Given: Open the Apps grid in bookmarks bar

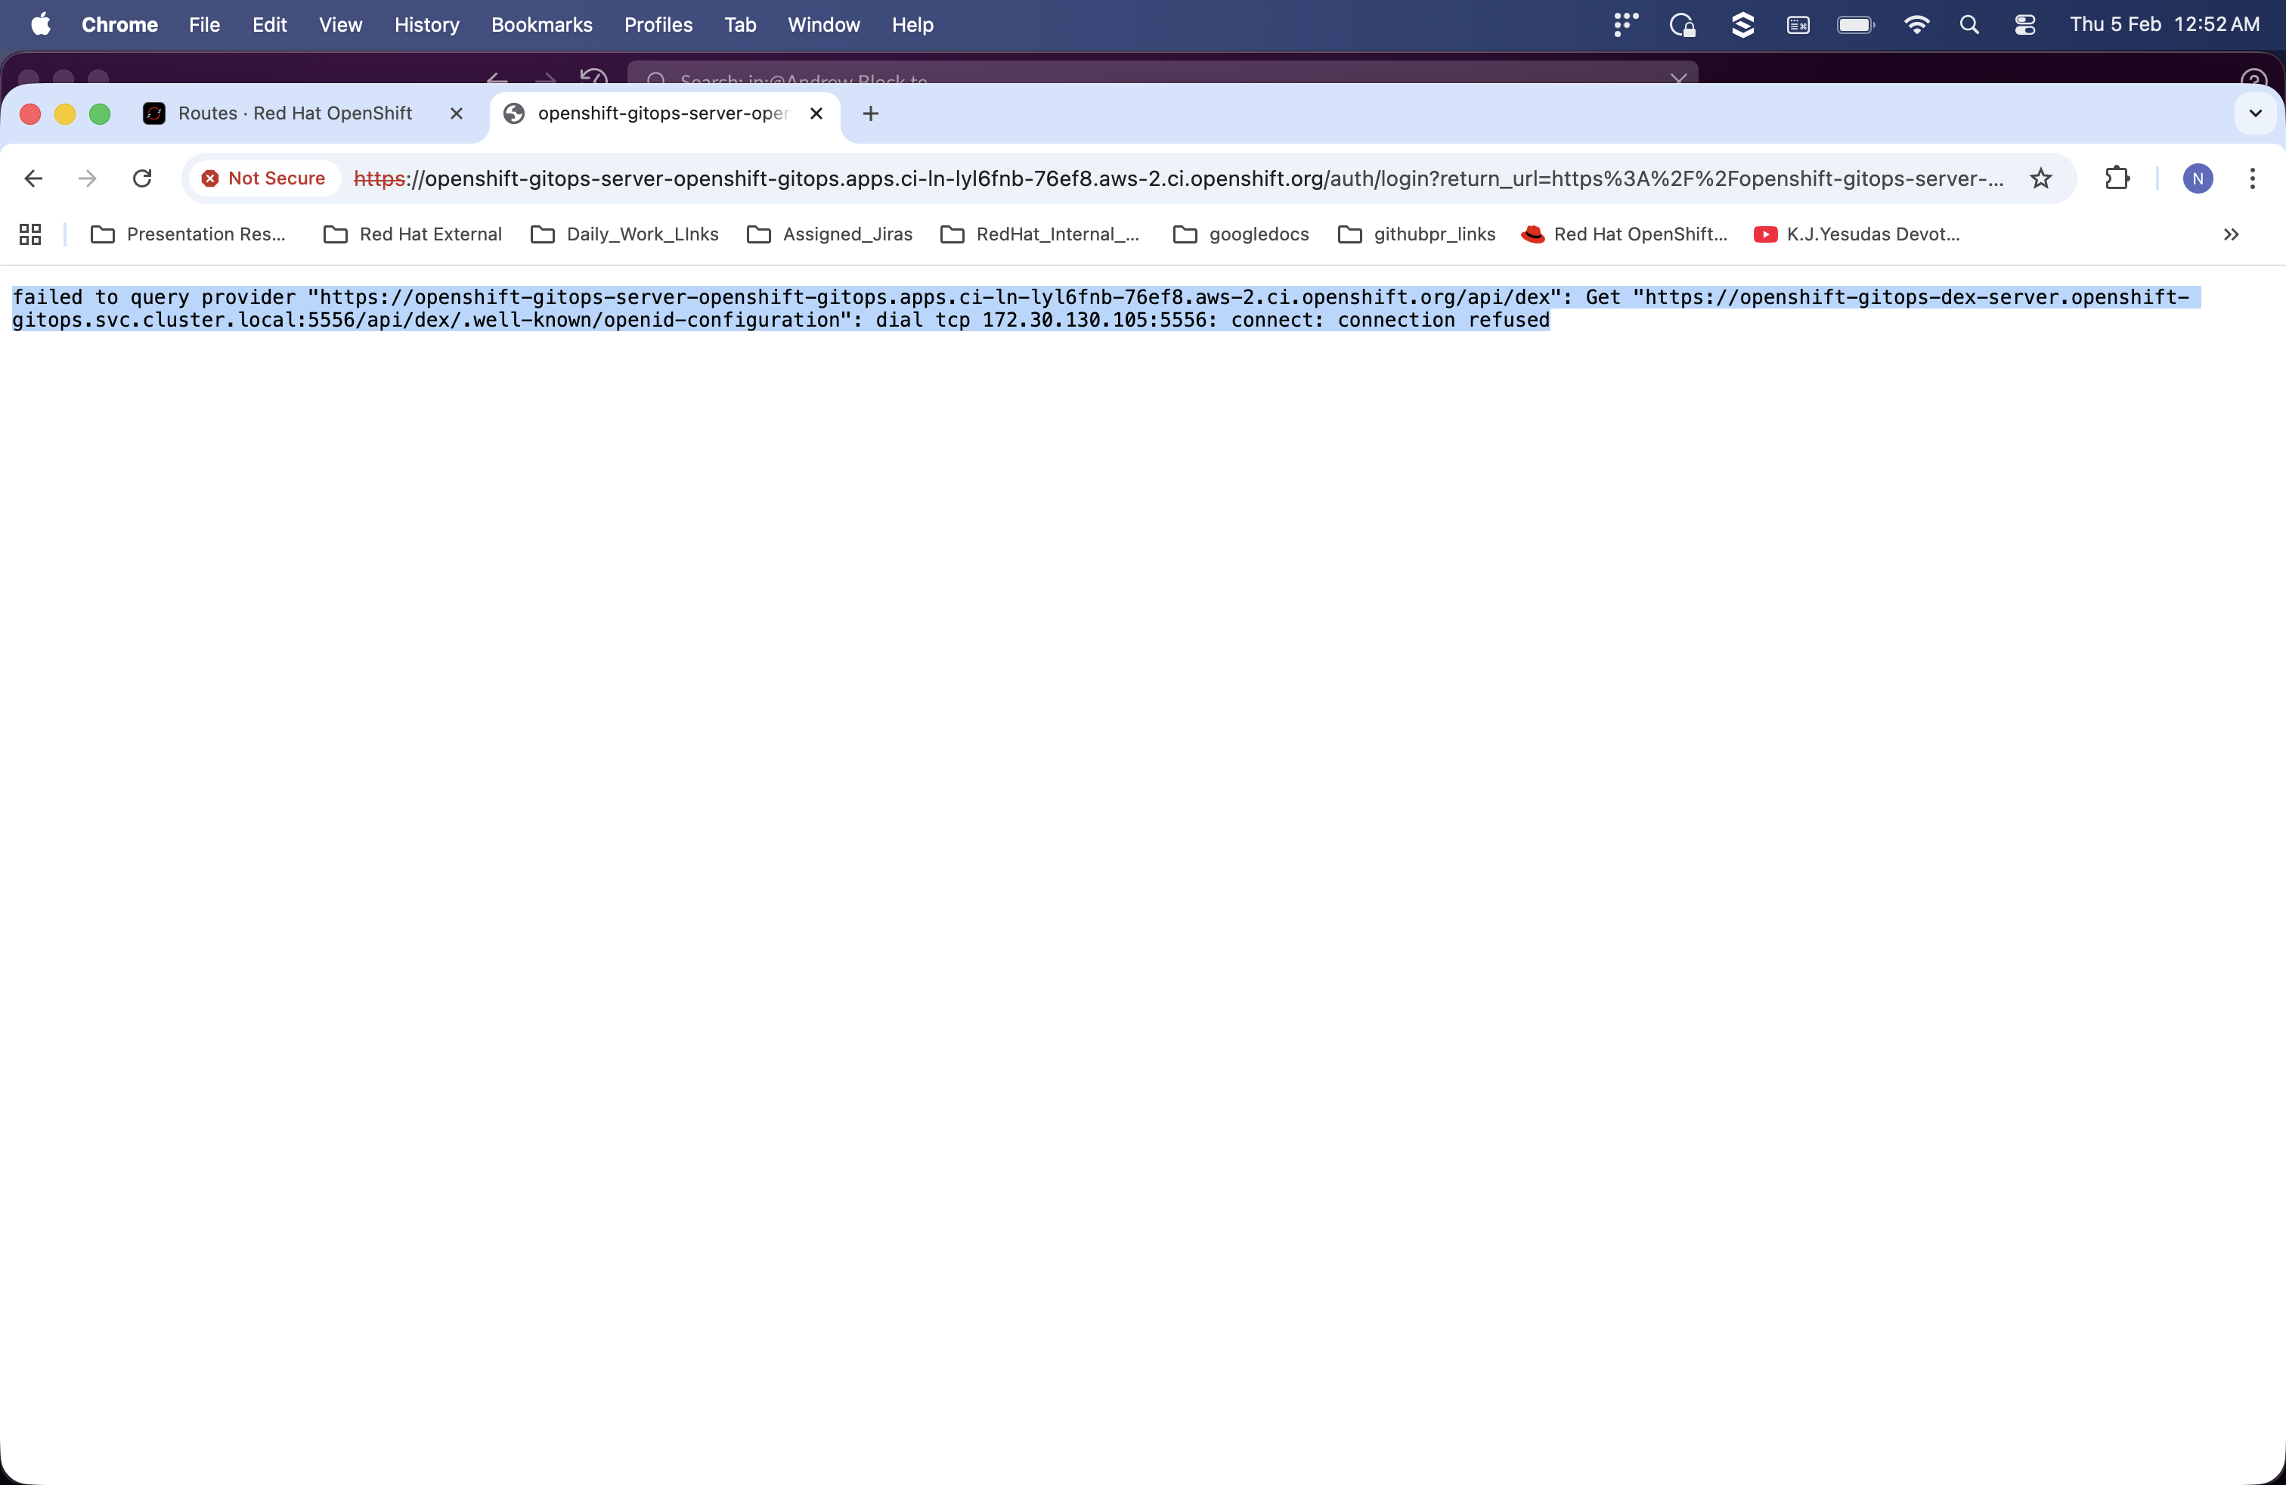Looking at the screenshot, I should point(31,234).
